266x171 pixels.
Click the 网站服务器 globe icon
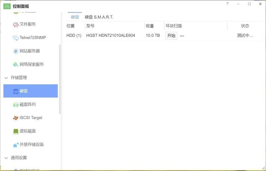click(x=16, y=51)
